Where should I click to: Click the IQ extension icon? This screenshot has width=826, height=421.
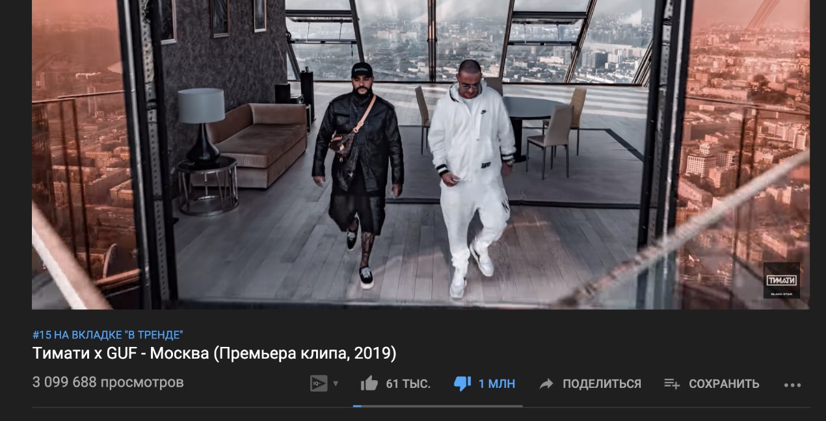[x=319, y=383]
